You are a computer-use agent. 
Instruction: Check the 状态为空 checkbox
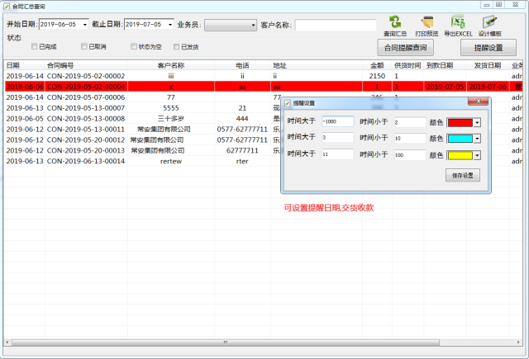[134, 47]
